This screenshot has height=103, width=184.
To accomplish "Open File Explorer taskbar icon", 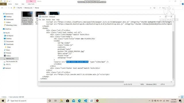I will (x=62, y=101).
